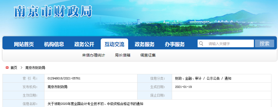The image size is (278, 107).
Task: Click the date 2021-01-19
Action: (183, 87)
